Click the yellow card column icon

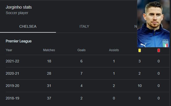140,50
